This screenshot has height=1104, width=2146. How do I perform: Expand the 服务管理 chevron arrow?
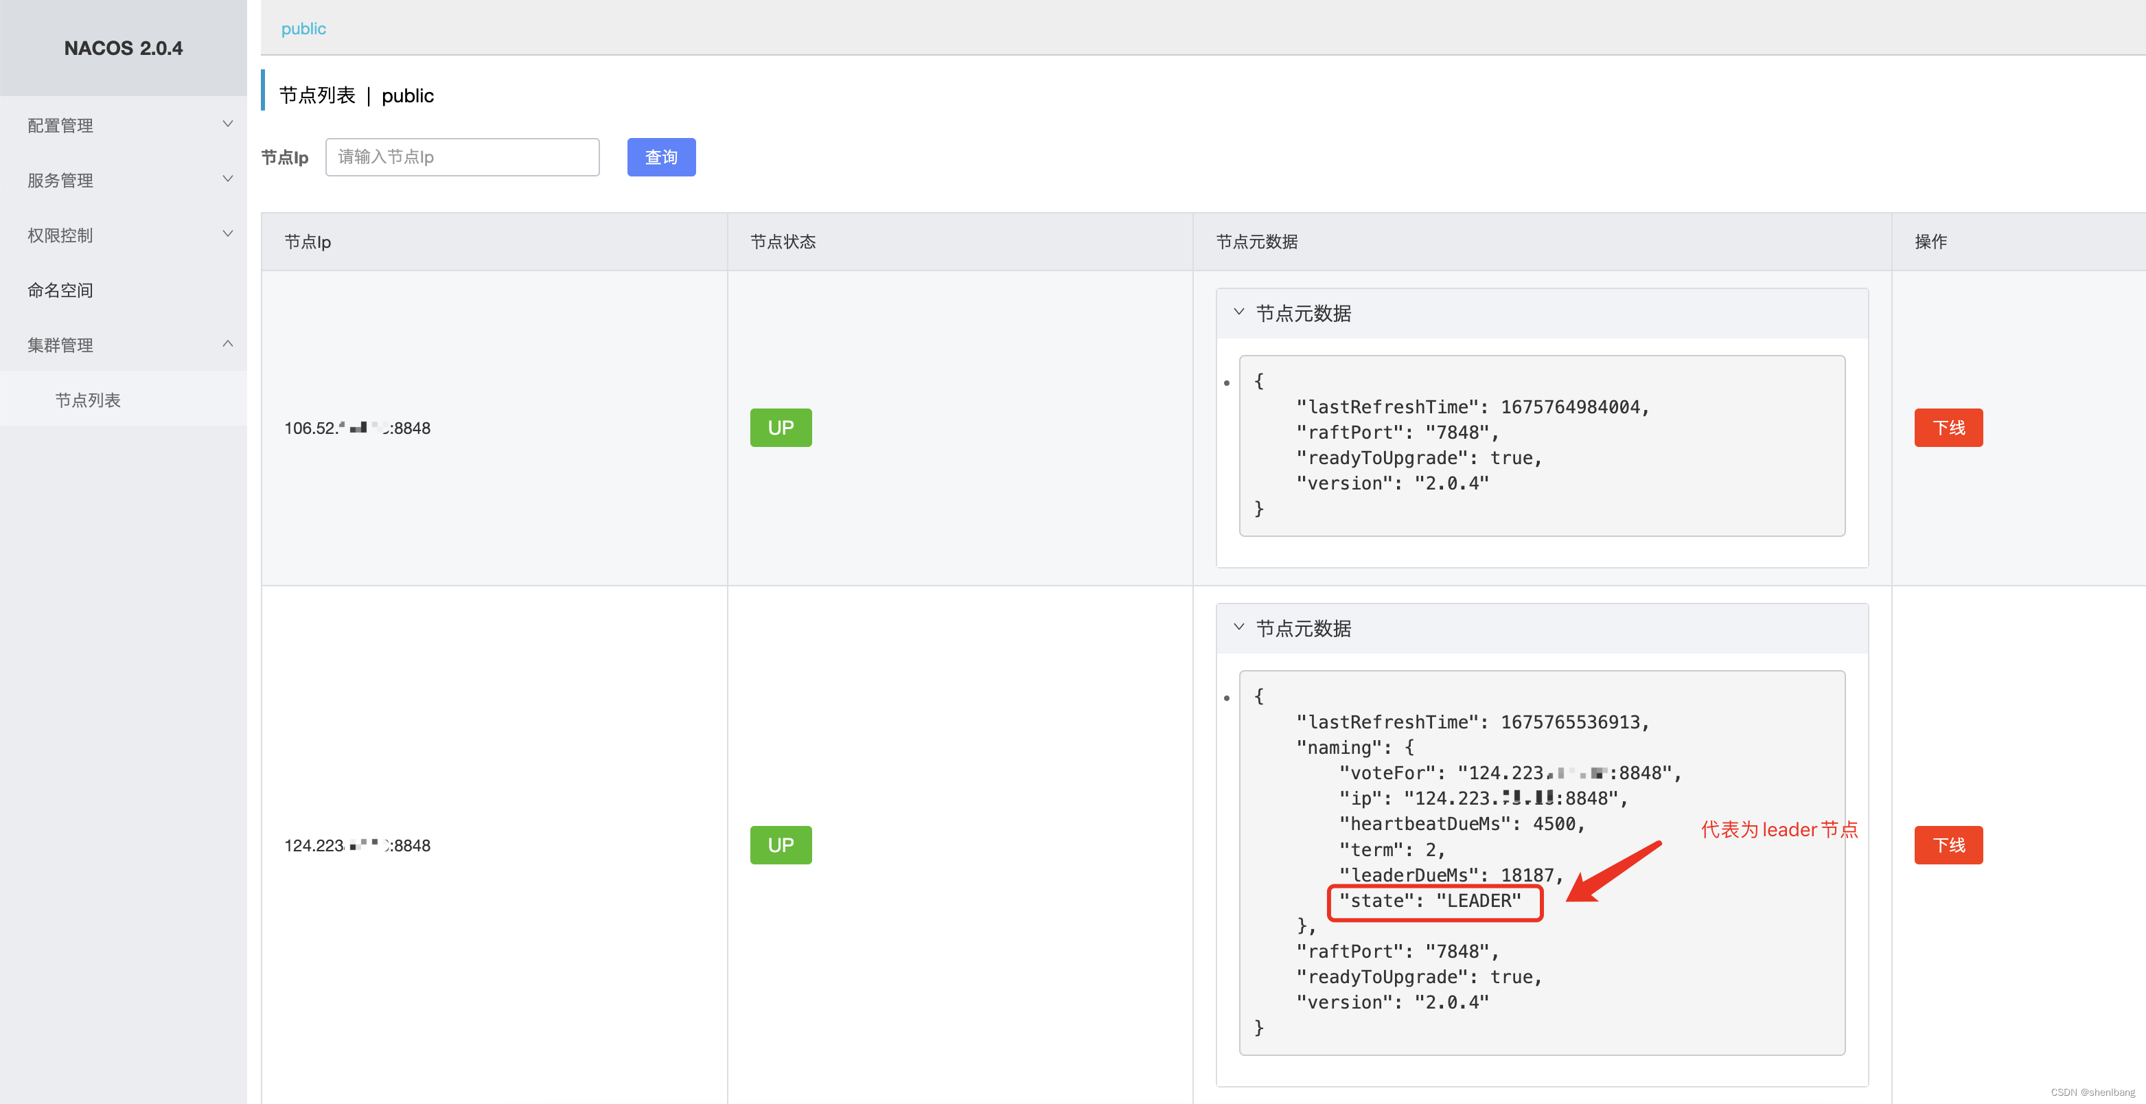tap(227, 179)
